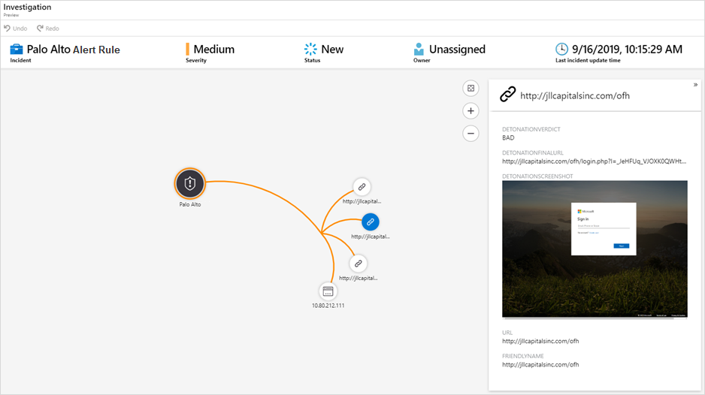Zoom out of the investigation graph
This screenshot has width=705, height=395.
pyautogui.click(x=471, y=134)
